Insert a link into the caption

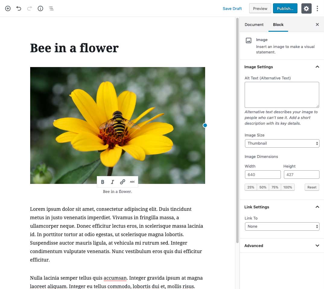pos(122,182)
